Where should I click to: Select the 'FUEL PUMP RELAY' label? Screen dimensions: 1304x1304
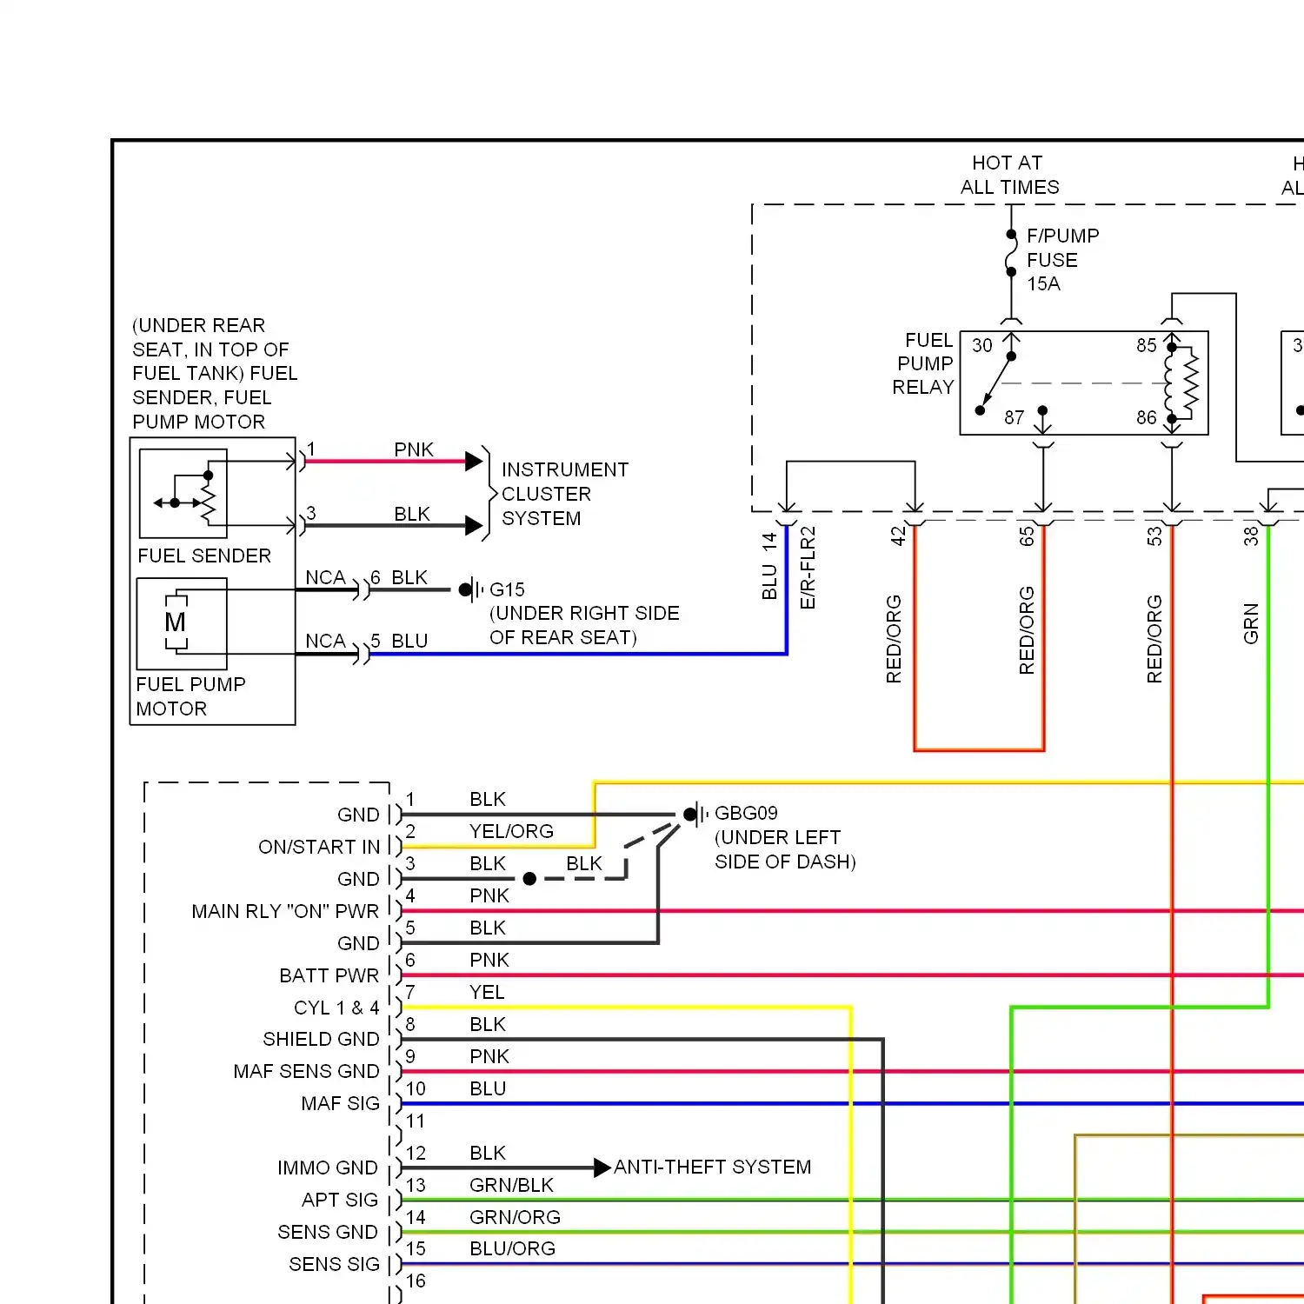click(923, 363)
